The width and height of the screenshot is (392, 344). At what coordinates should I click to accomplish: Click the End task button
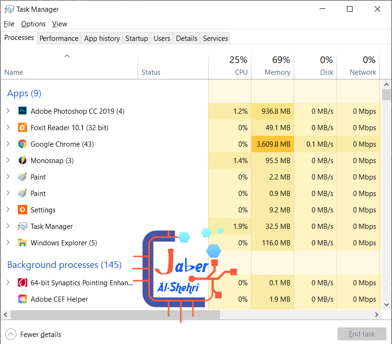click(362, 334)
